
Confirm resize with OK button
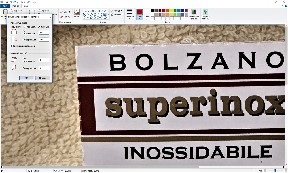tap(26, 78)
